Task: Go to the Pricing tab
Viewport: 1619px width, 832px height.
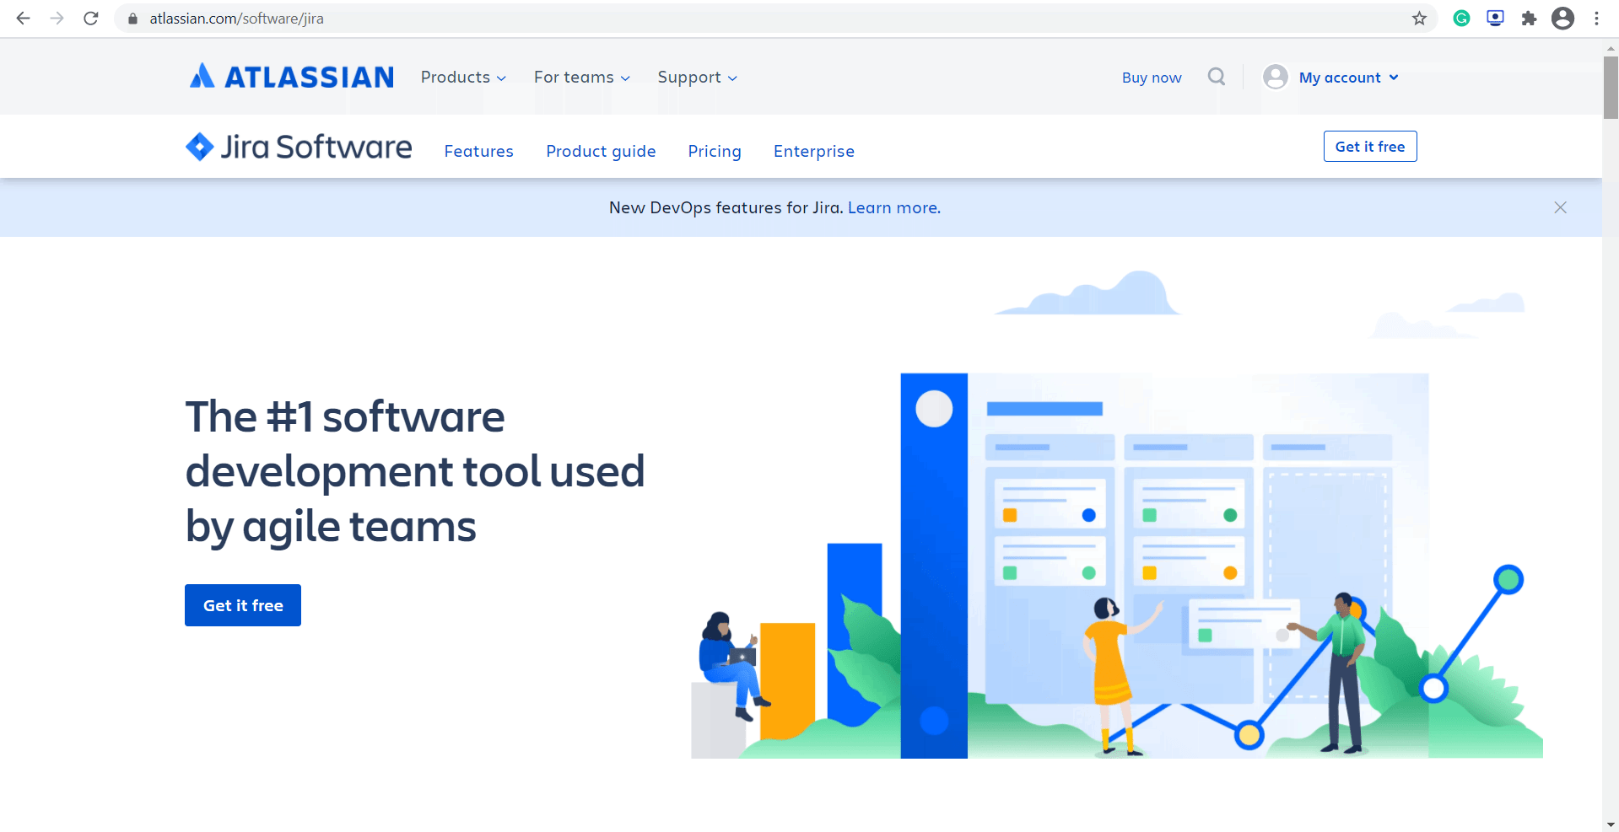Action: coord(715,151)
